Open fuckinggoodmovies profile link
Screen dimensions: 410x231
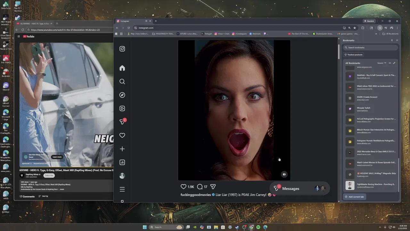[x=196, y=195]
